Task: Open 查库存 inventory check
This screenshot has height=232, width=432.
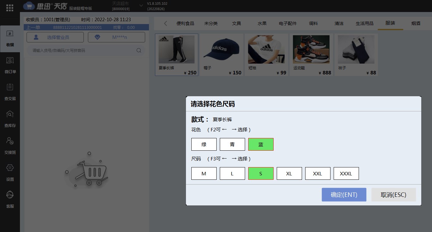Action: click(x=10, y=119)
